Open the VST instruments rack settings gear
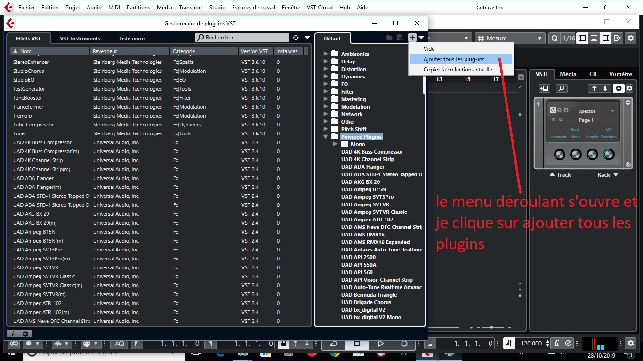Image resolution: width=643 pixels, height=361 pixels. tap(629, 88)
